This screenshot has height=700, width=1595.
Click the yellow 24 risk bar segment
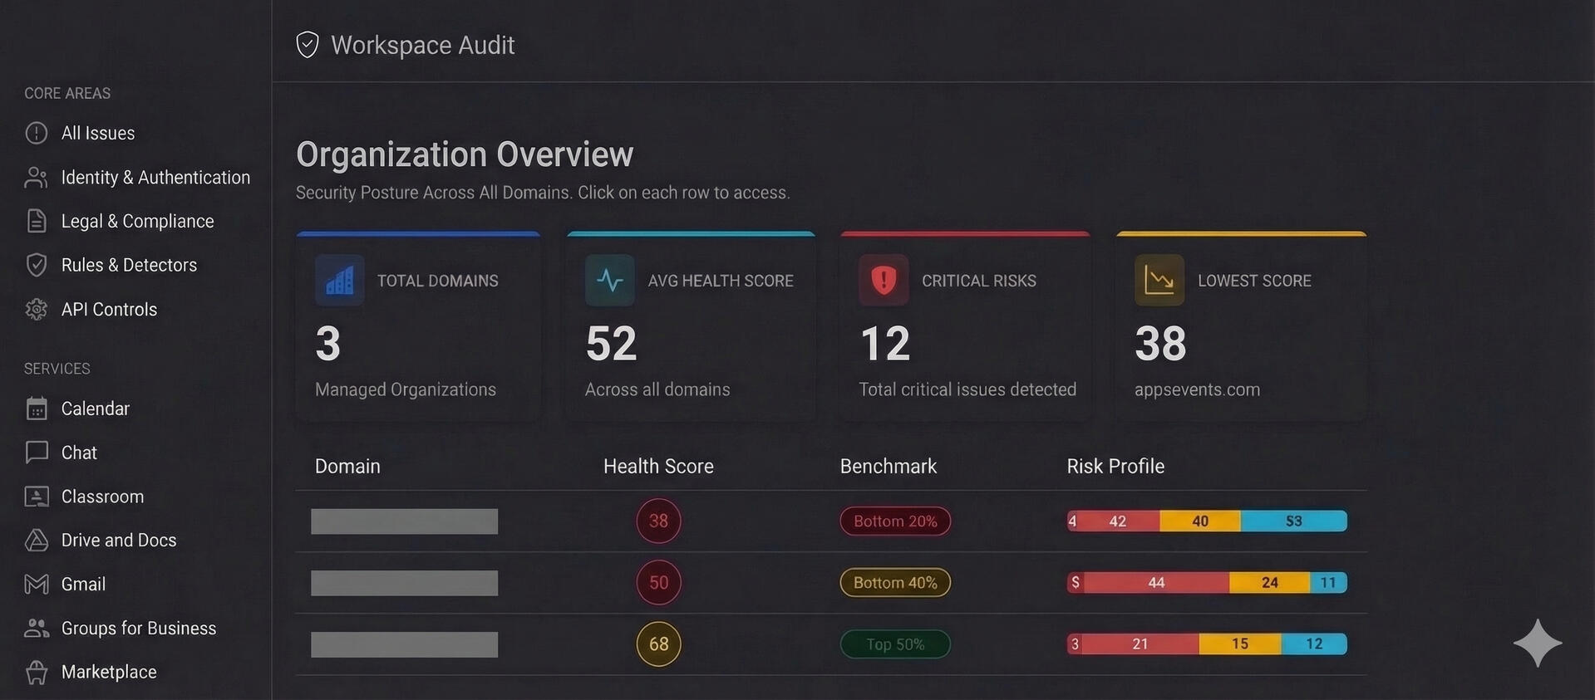[x=1269, y=583]
